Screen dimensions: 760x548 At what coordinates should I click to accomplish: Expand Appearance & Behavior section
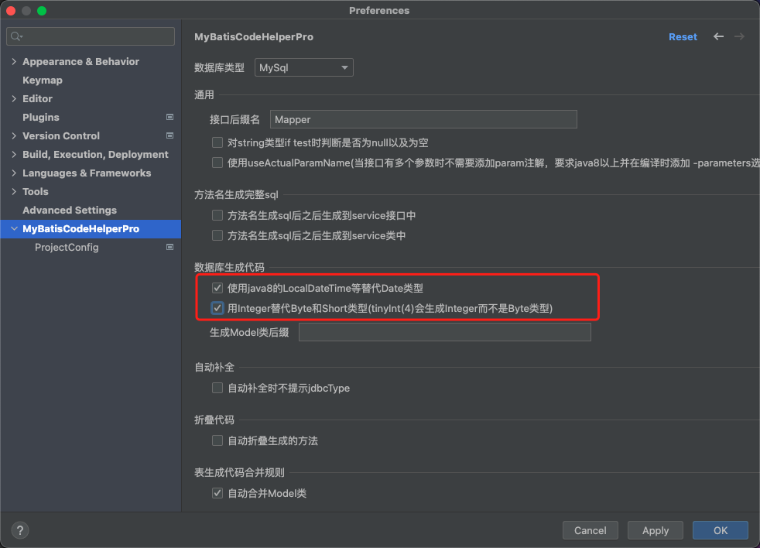(x=14, y=62)
